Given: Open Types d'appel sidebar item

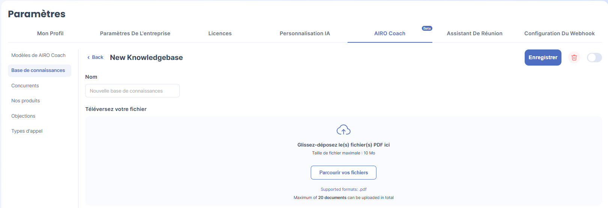Looking at the screenshot, I should (27, 131).
